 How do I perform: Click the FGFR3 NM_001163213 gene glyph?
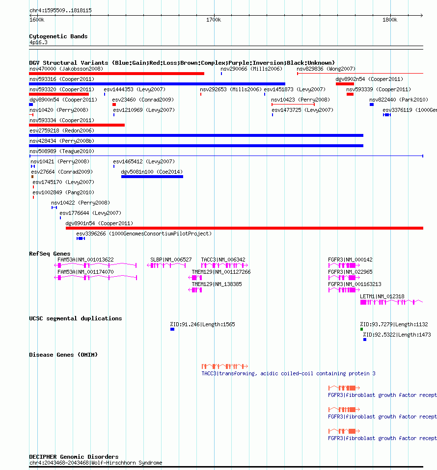pos(344,290)
